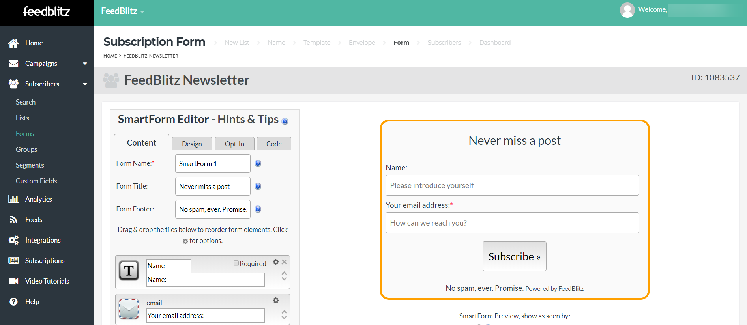Click help icon beside Form Title field
Screen dimensions: 747x325
click(258, 186)
